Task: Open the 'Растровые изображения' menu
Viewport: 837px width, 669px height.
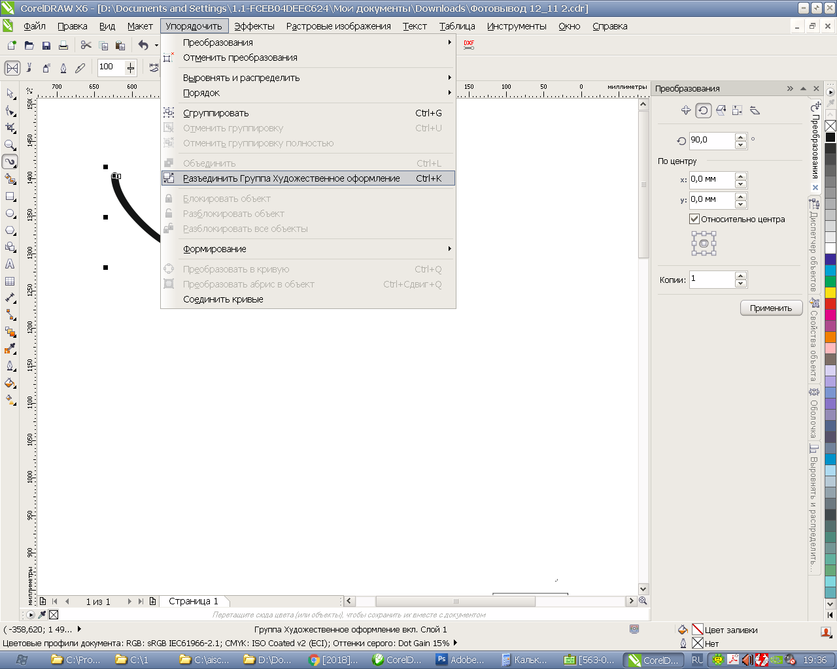Action: [x=339, y=26]
